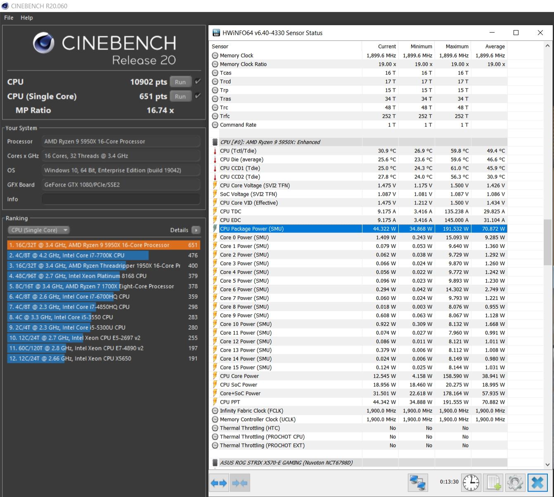Toggle the CPU test checkmark
Viewport: 554px width, 497px height.
[x=198, y=81]
